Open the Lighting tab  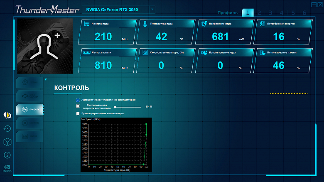tap(29, 123)
